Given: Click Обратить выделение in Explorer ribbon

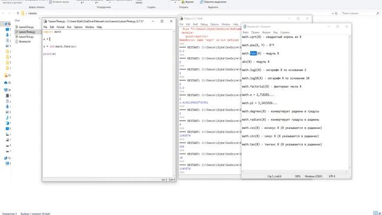Looking at the screenshot, I should click(213, 2).
